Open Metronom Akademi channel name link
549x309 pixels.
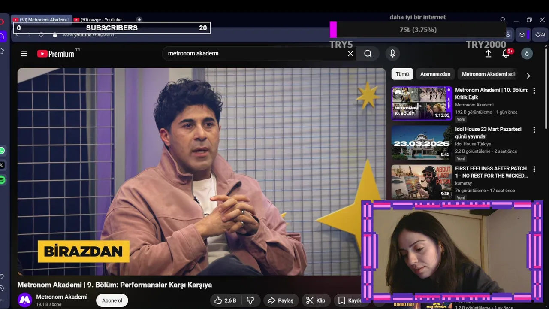point(62,297)
